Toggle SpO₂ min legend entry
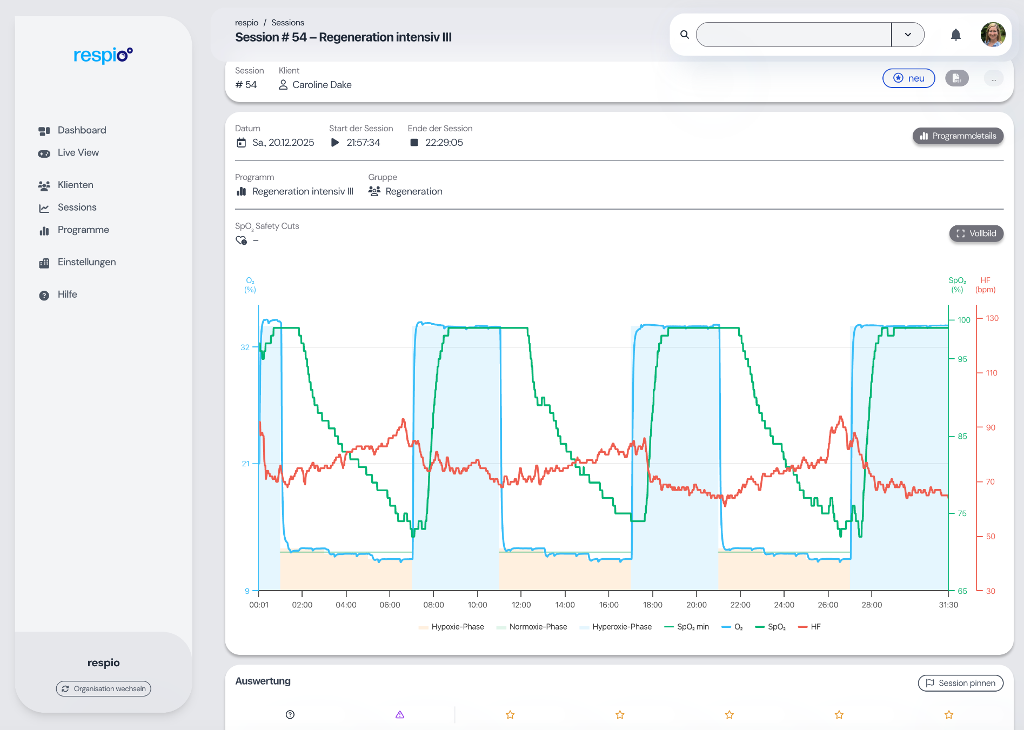Image resolution: width=1024 pixels, height=730 pixels. click(686, 627)
